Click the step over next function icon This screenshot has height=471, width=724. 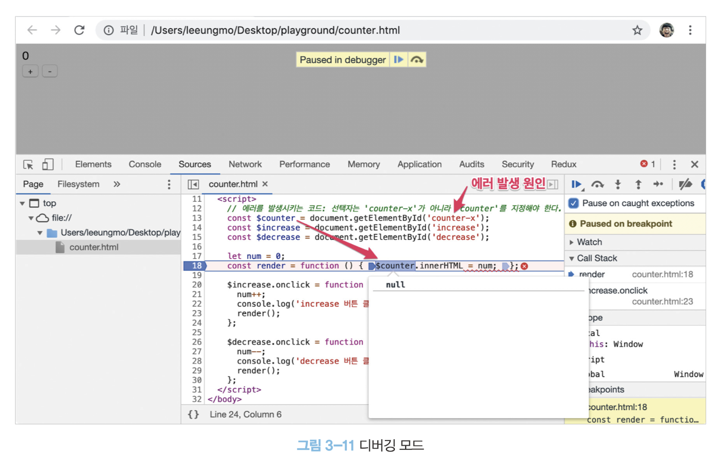point(597,184)
